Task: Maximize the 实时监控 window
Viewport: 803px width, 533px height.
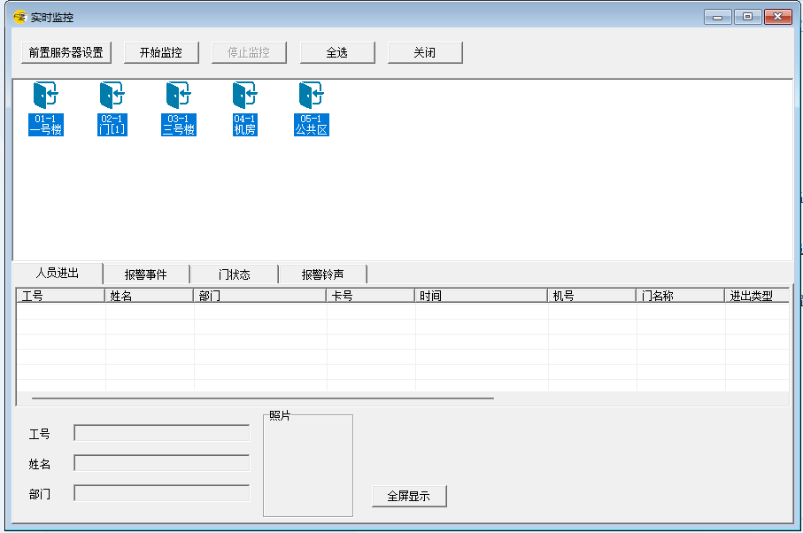Action: [748, 17]
